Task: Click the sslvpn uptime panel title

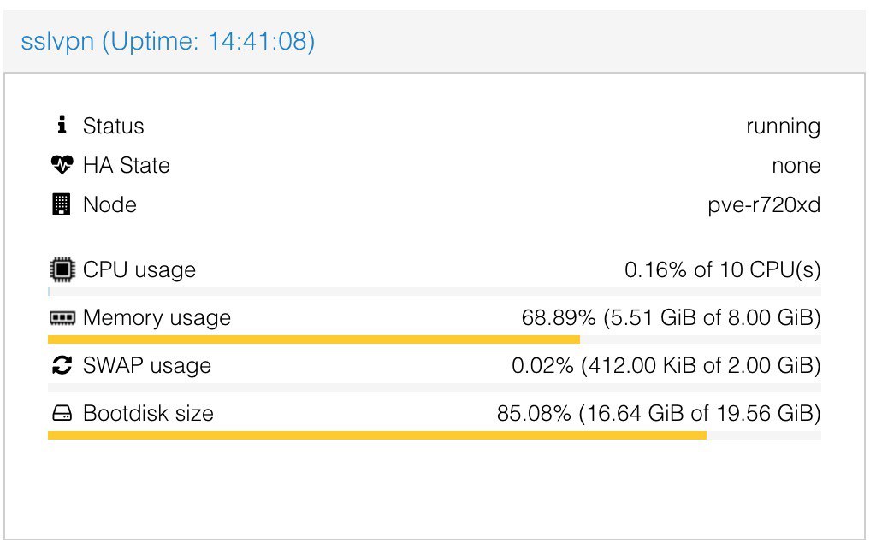Action: click(168, 41)
